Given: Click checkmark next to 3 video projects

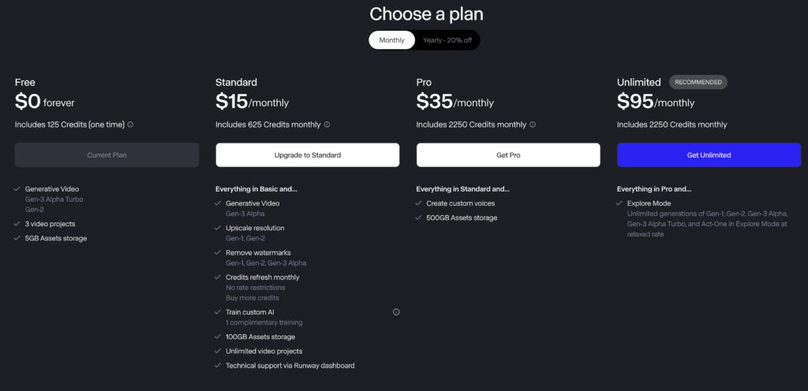Looking at the screenshot, I should (x=17, y=224).
